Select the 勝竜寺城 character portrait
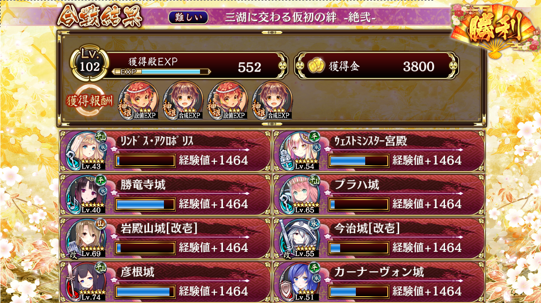 pos(87,195)
